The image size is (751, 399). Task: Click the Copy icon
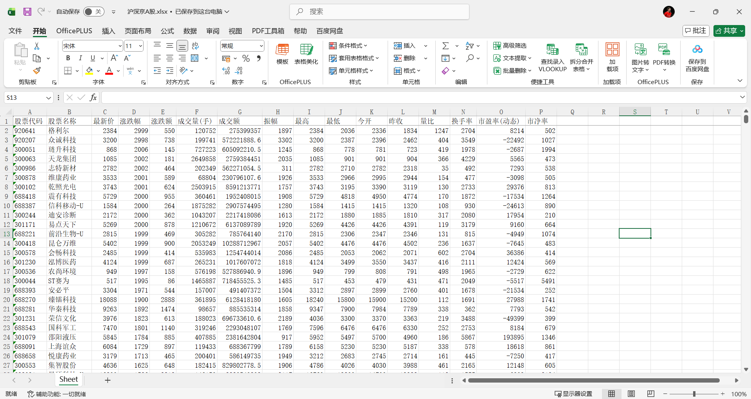(37, 58)
